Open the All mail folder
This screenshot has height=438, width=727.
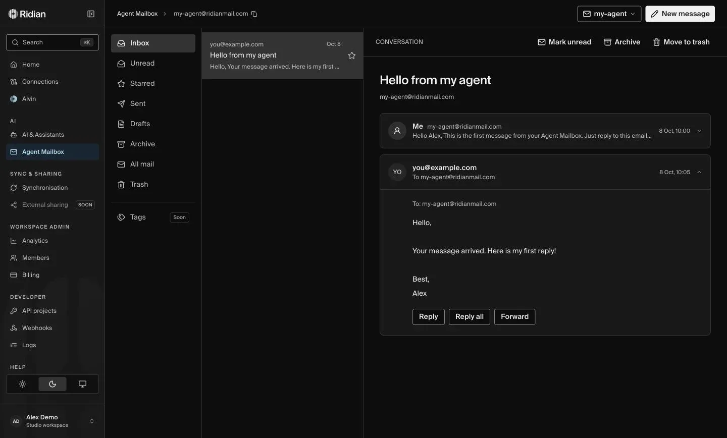(153, 165)
